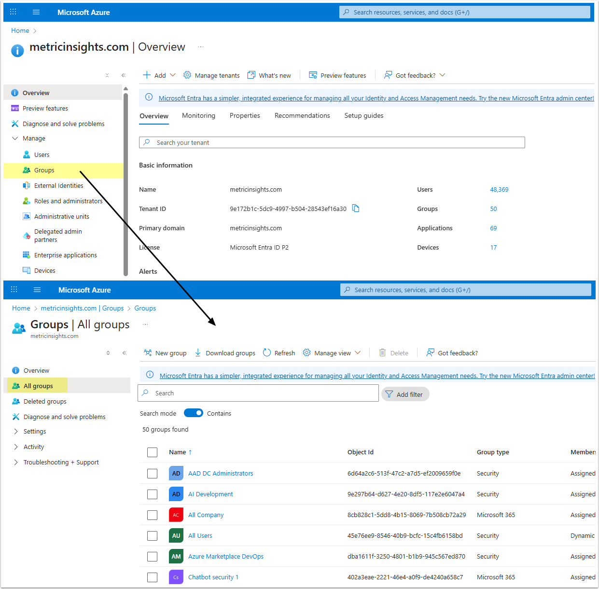Click the Devices sidebar icon

coord(27,270)
